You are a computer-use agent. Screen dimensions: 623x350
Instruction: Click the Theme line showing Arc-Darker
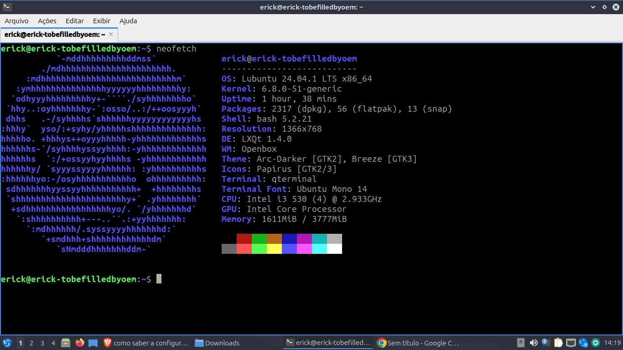click(x=319, y=159)
